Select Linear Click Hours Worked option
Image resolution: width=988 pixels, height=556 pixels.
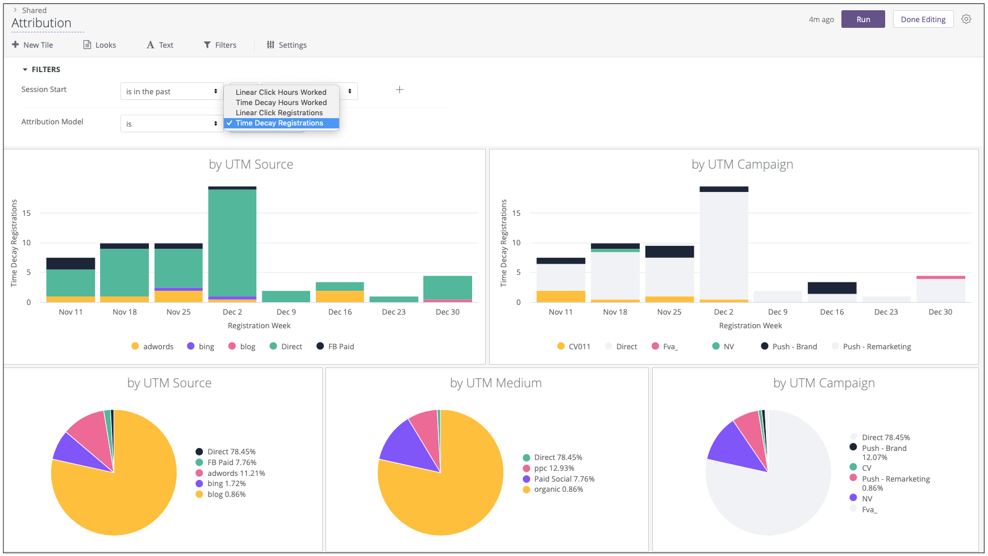click(281, 92)
